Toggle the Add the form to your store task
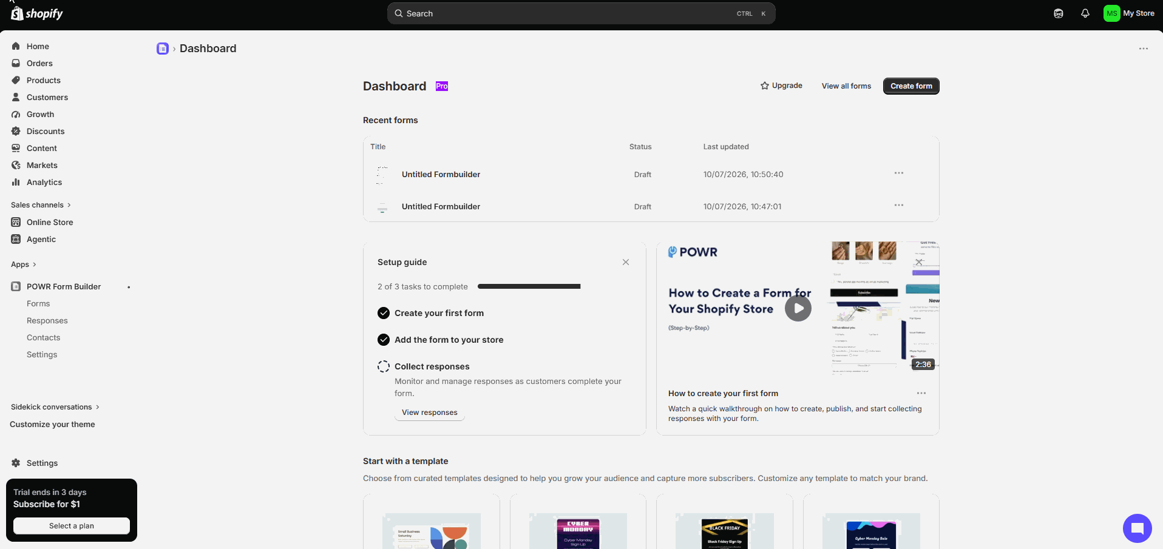The height and width of the screenshot is (549, 1163). click(384, 340)
